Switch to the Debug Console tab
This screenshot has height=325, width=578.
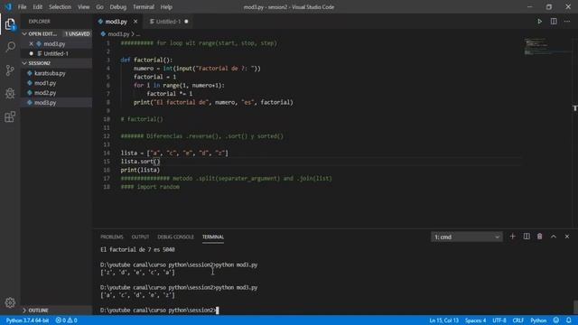click(175, 237)
